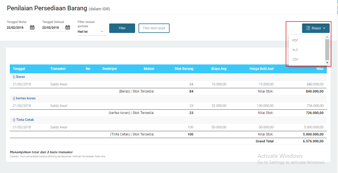Click the Nilai column header
Viewport: 338px width, 173px height.
[320, 69]
